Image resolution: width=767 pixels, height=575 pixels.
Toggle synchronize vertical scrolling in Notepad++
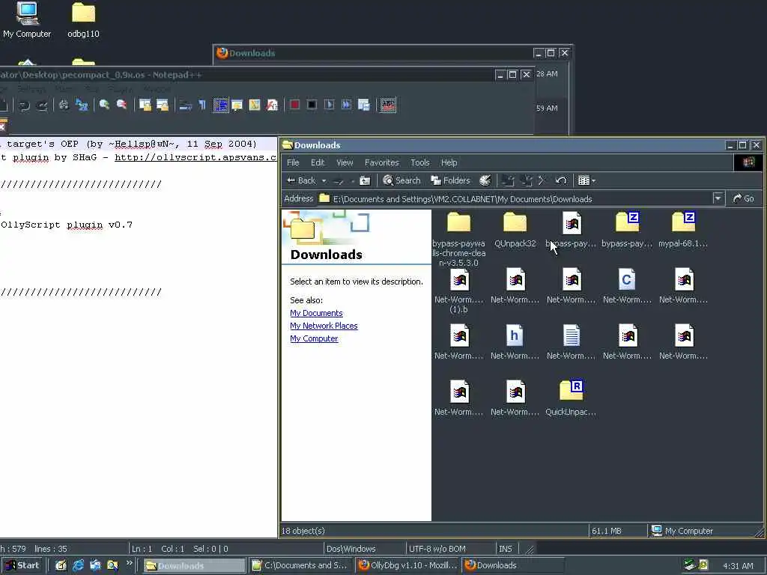point(145,105)
